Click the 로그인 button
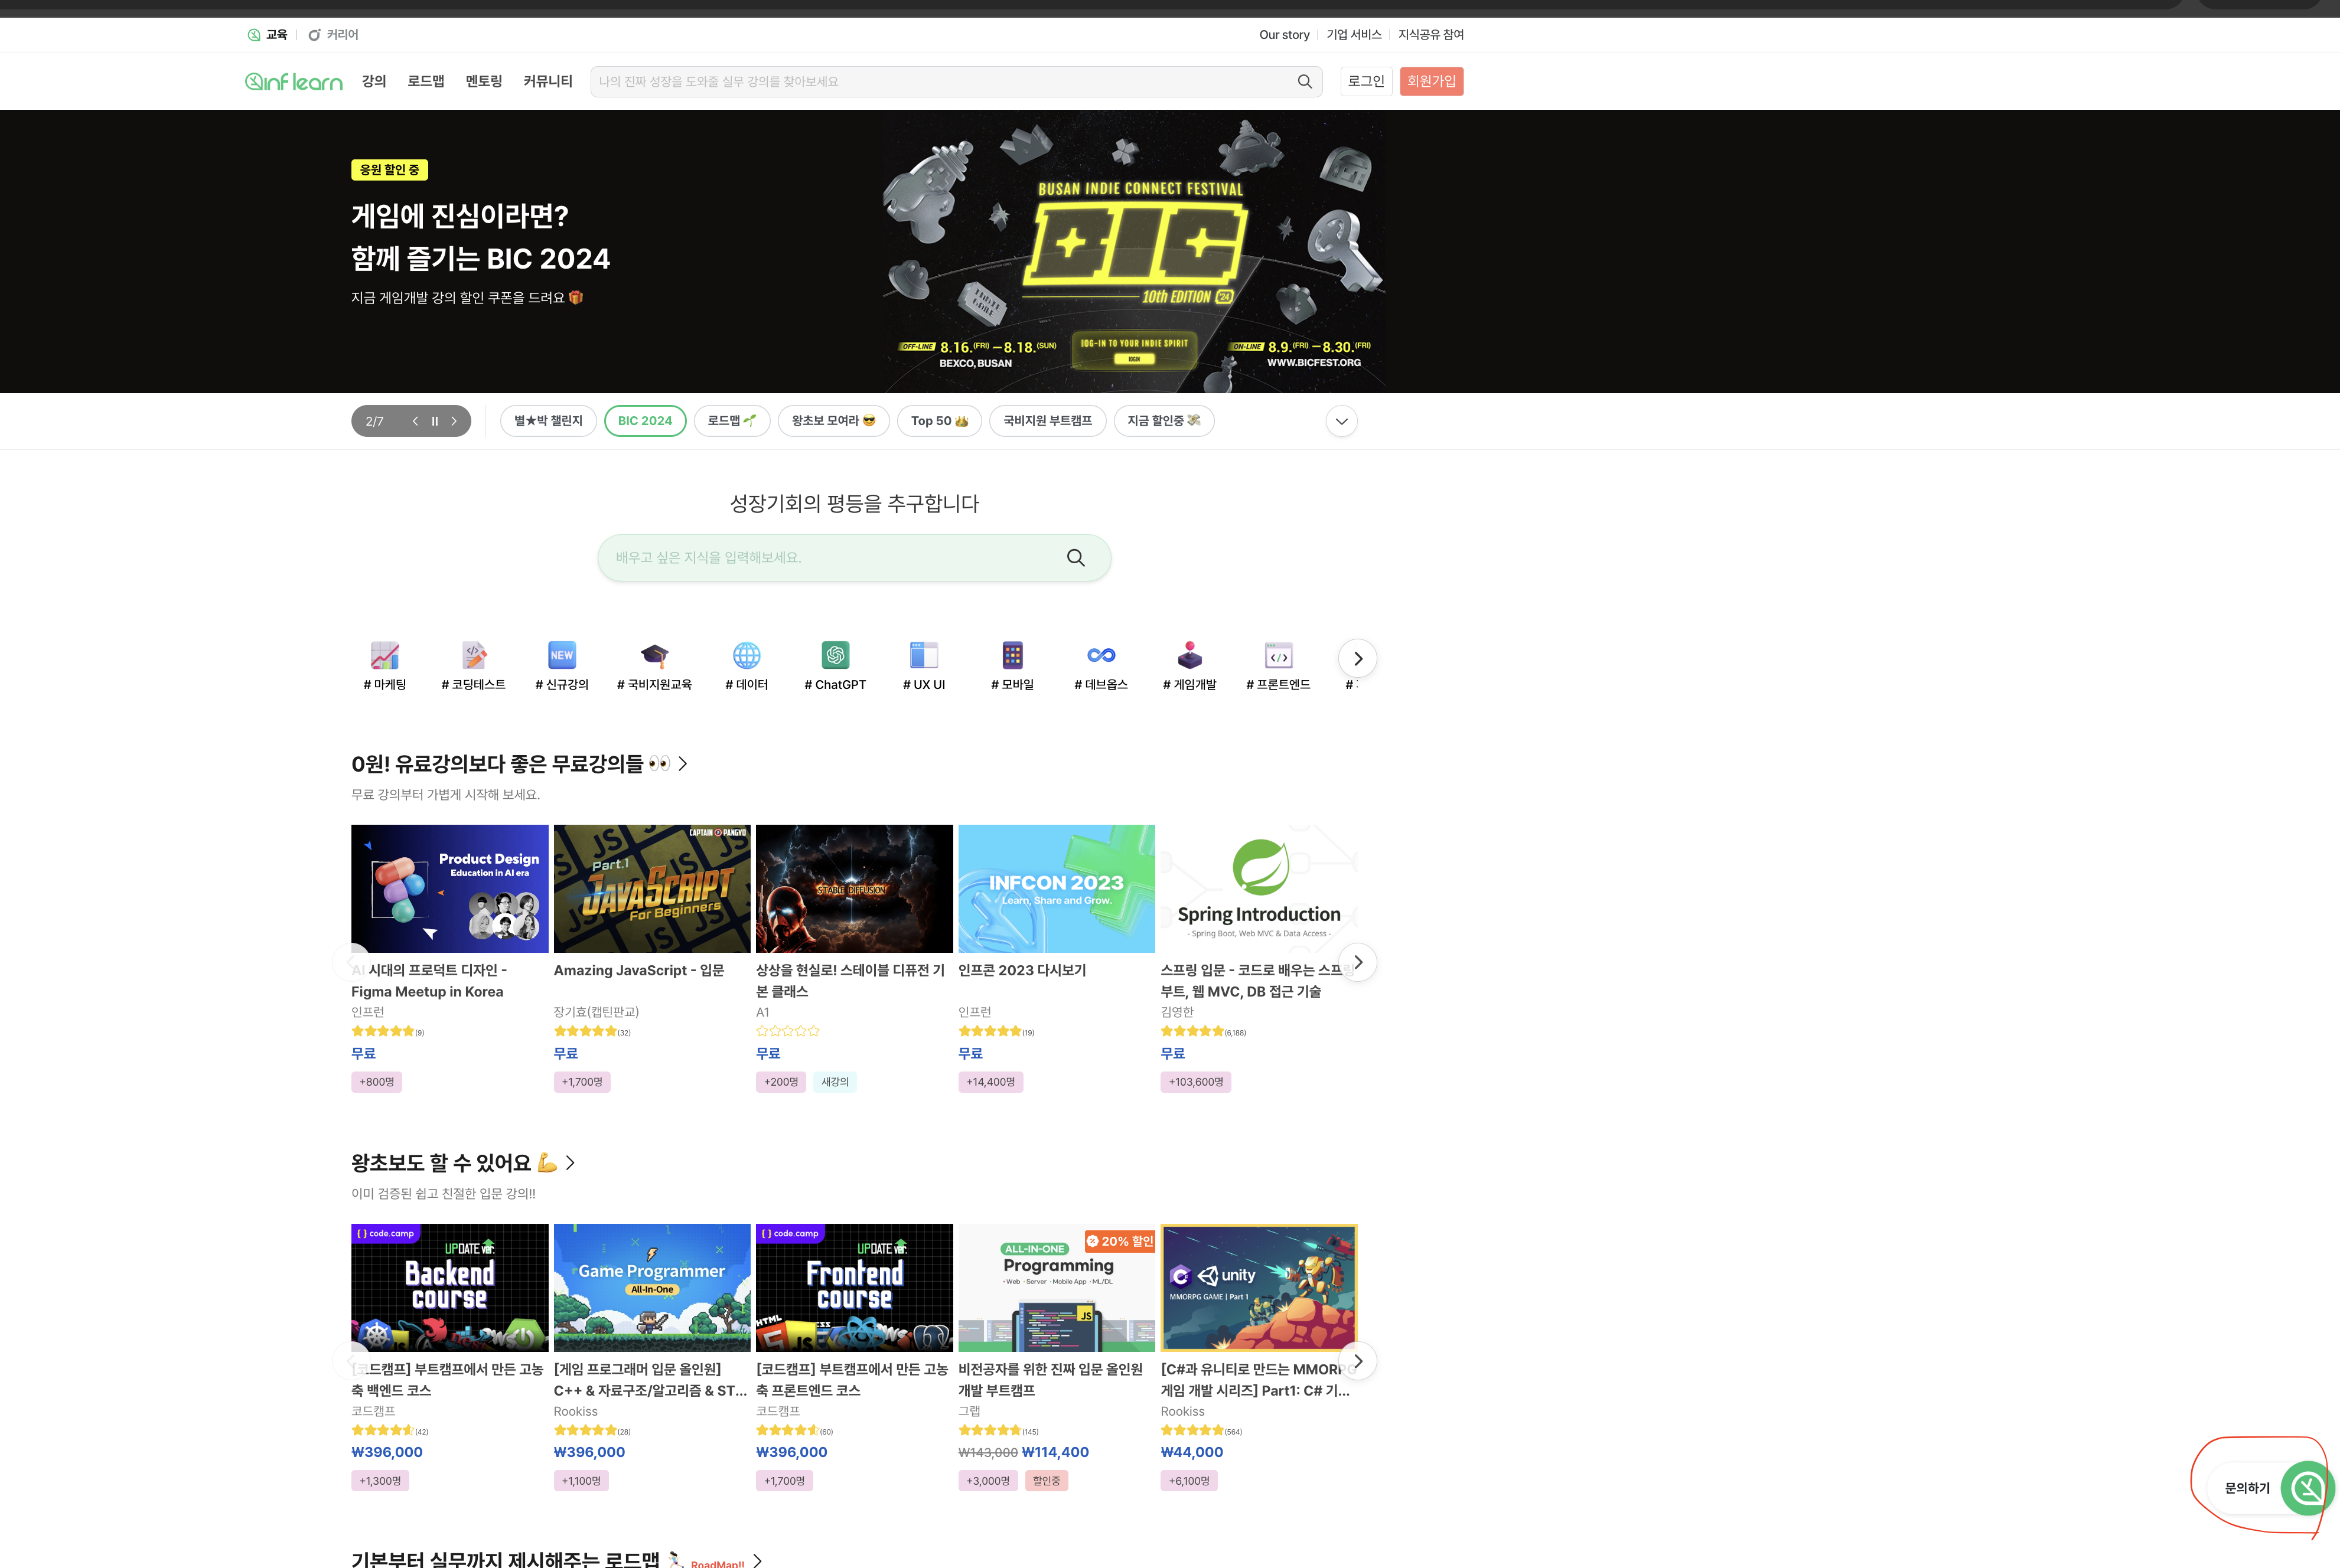Screen dimensions: 2340x1568 coord(1365,81)
